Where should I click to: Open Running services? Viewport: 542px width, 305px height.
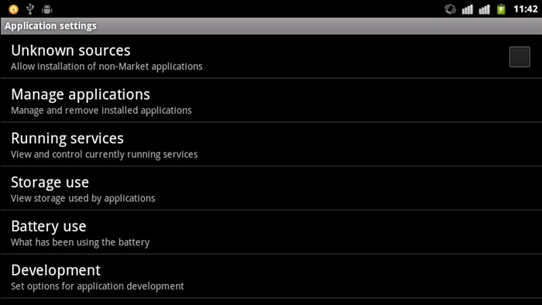pyautogui.click(x=271, y=145)
